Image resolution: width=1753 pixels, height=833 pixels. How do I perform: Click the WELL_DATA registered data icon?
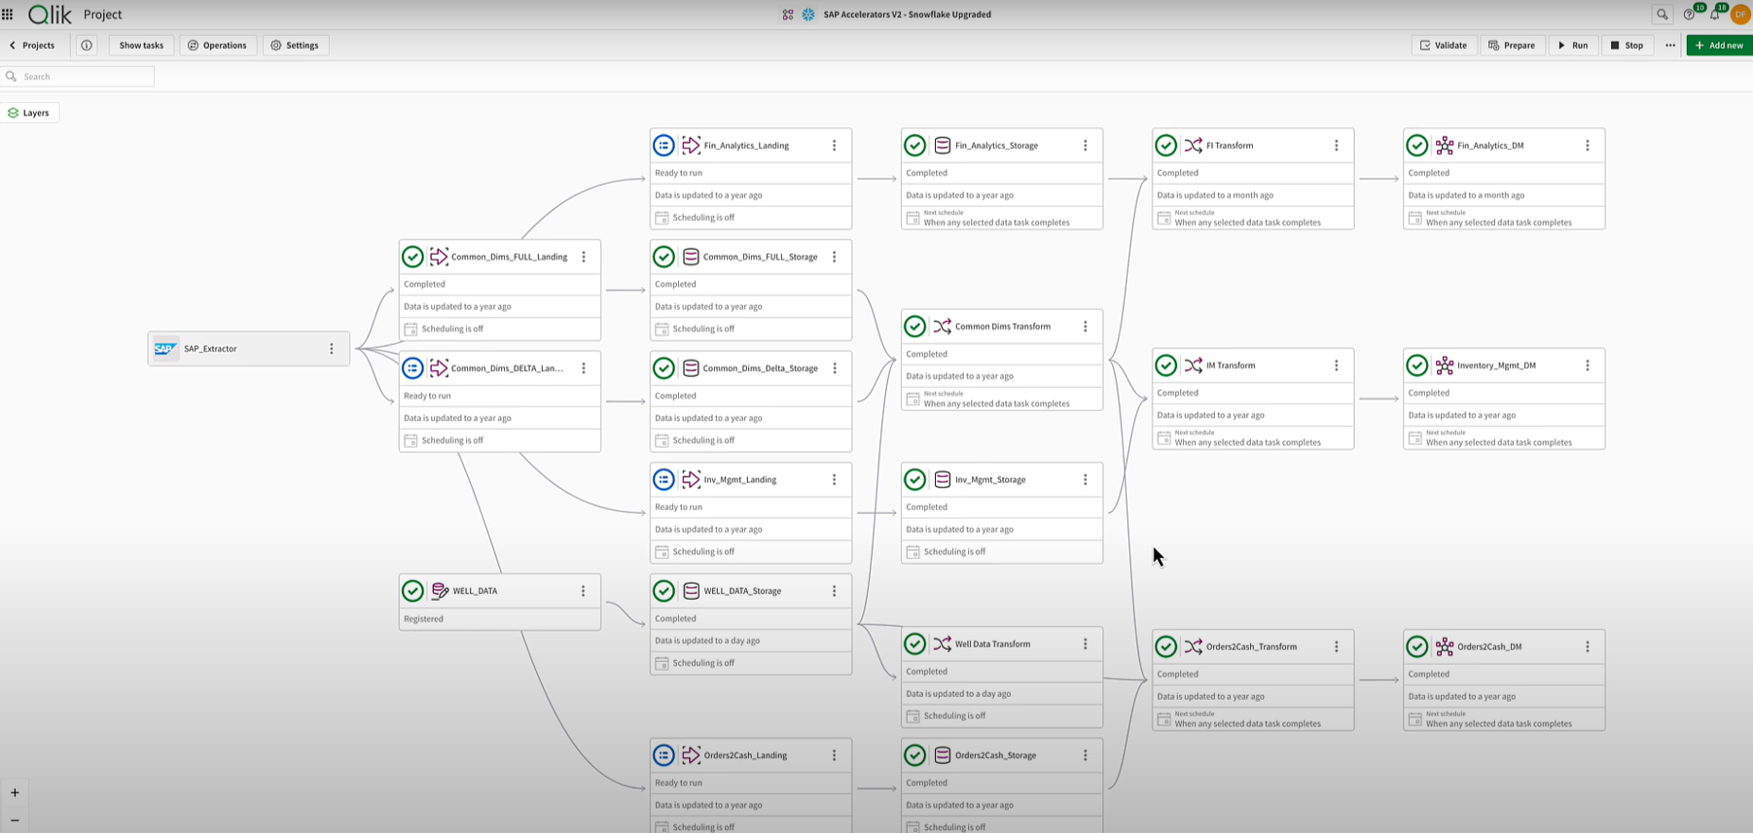pyautogui.click(x=440, y=591)
